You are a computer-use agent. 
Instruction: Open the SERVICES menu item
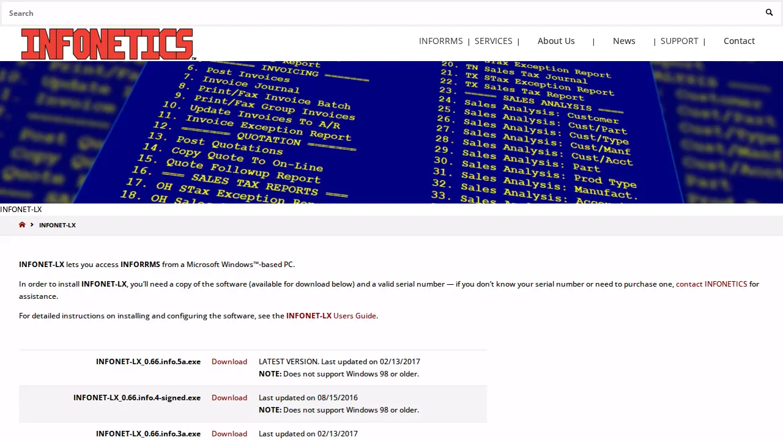click(493, 41)
